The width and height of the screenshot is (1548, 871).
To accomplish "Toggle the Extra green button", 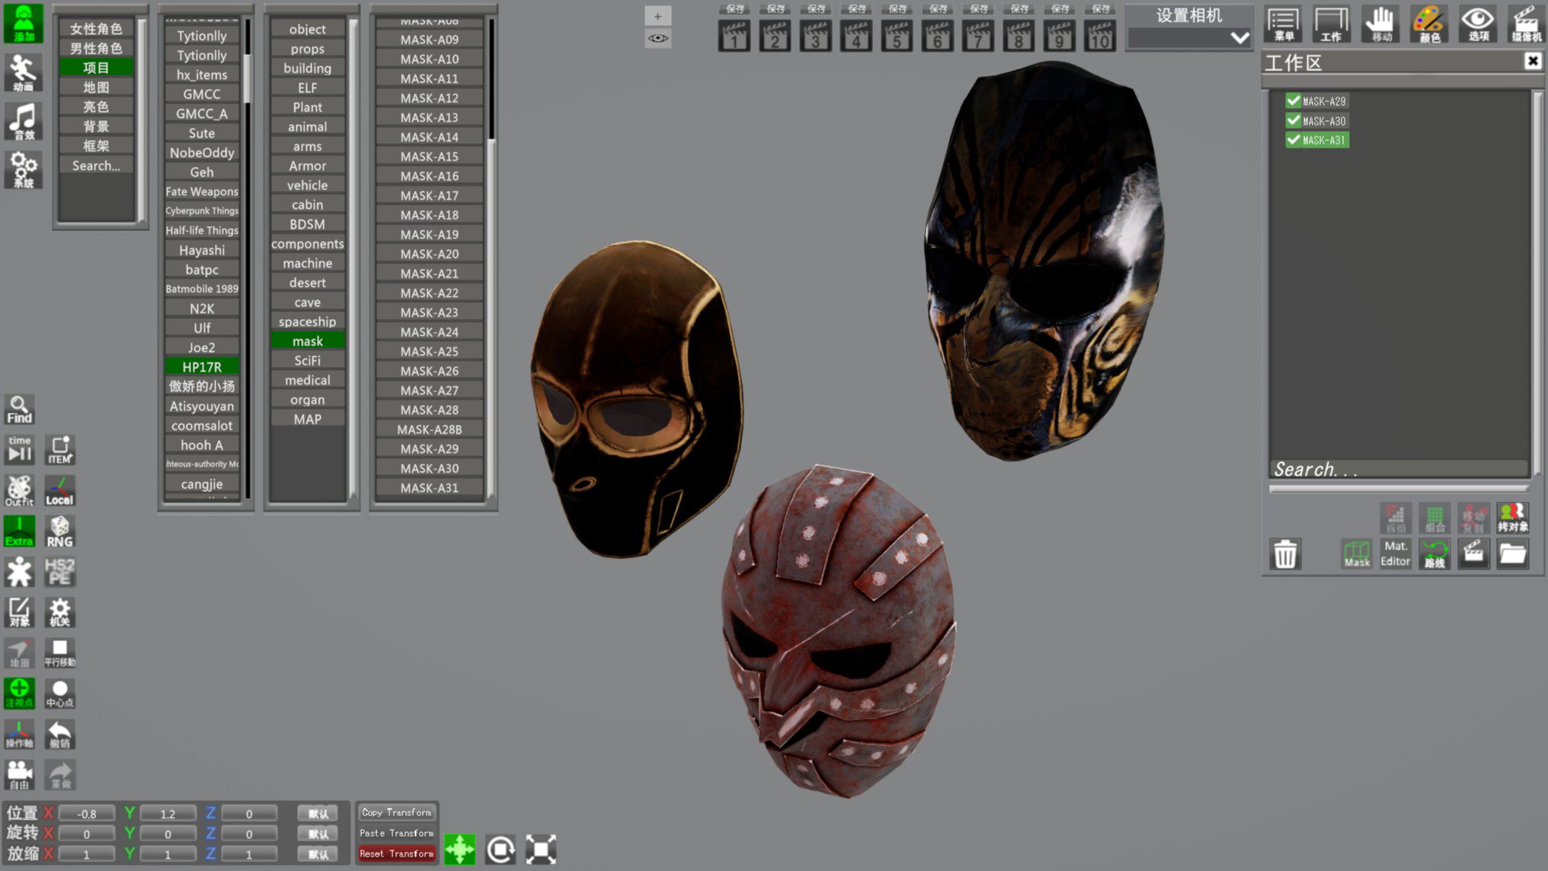I will (x=19, y=531).
